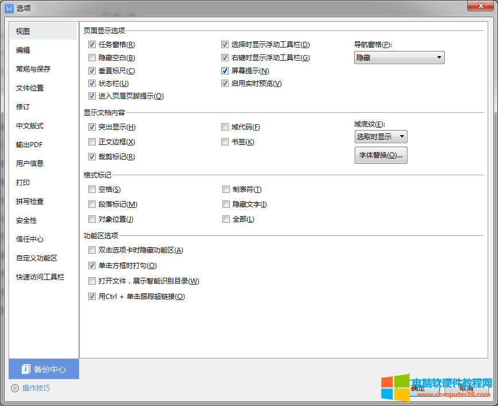The width and height of the screenshot is (498, 406).
Task: Go to 自定义功能区 settings
Action: tap(37, 258)
